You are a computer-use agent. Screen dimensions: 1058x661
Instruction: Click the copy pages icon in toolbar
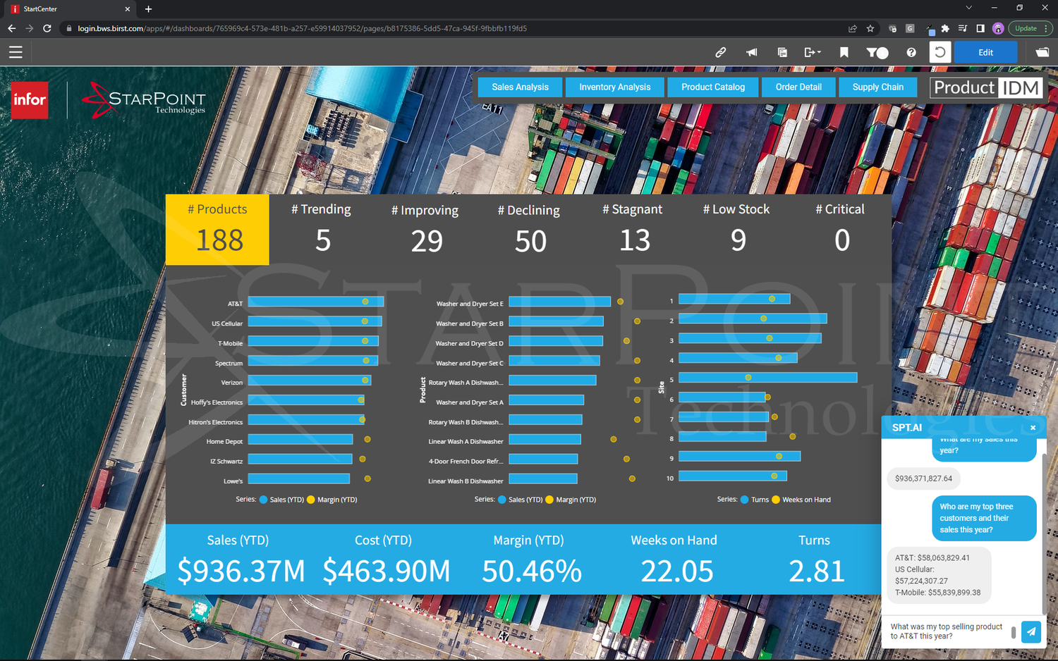click(x=782, y=52)
